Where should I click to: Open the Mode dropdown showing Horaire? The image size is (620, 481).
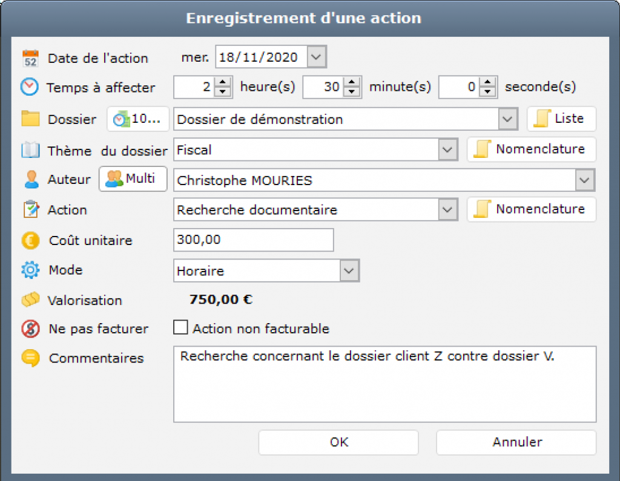tap(349, 271)
